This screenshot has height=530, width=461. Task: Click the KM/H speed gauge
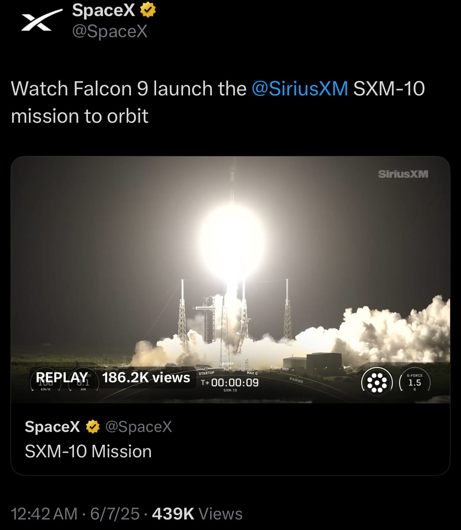coord(46,381)
